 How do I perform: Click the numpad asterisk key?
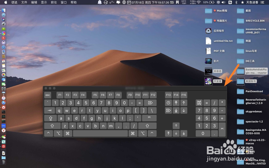[222, 103]
